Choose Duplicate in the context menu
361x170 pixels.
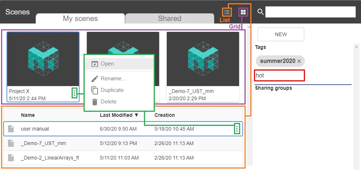[112, 90]
